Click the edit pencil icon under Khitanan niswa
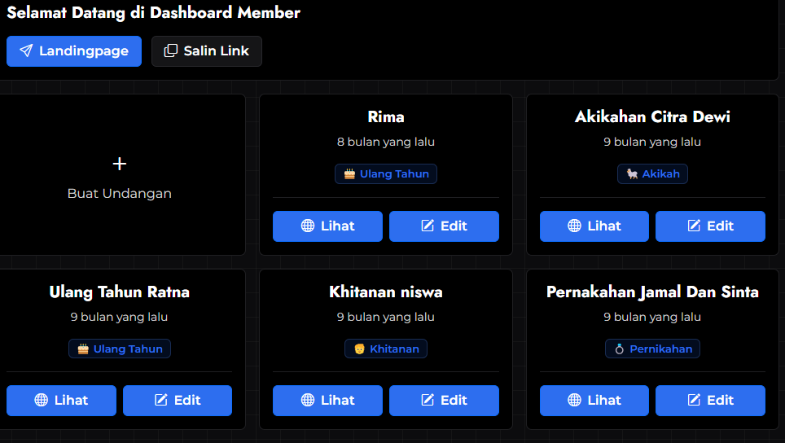 click(428, 401)
